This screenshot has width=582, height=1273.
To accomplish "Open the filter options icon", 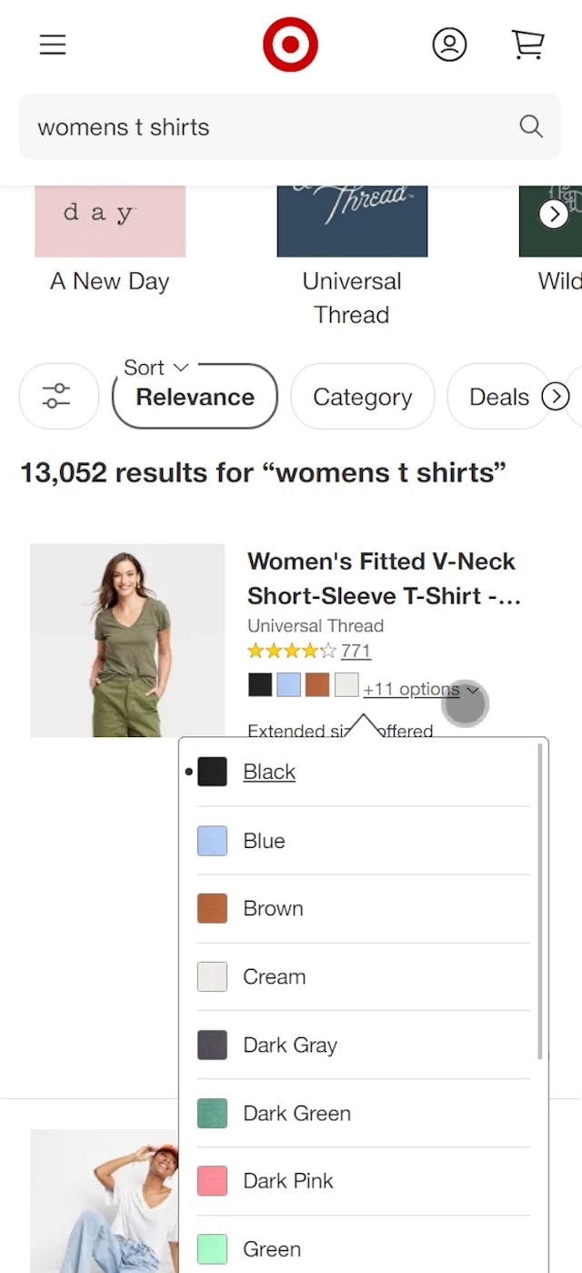I will click(x=58, y=396).
